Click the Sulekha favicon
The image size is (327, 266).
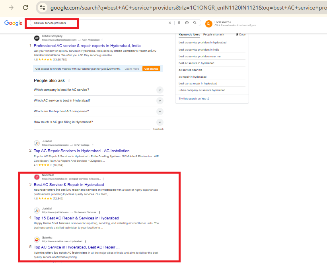(37, 239)
